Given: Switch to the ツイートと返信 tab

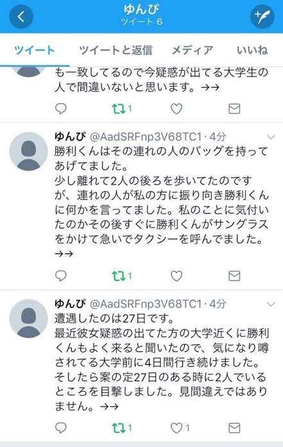Looking at the screenshot, I should pos(116,50).
